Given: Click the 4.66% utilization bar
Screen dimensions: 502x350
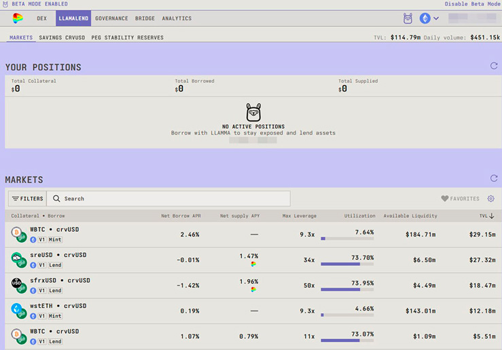Looking at the screenshot, I should [x=347, y=315].
